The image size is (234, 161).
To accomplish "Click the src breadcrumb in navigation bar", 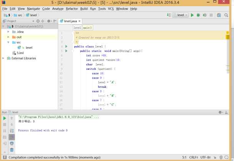I will pyautogui.click(x=18, y=15).
